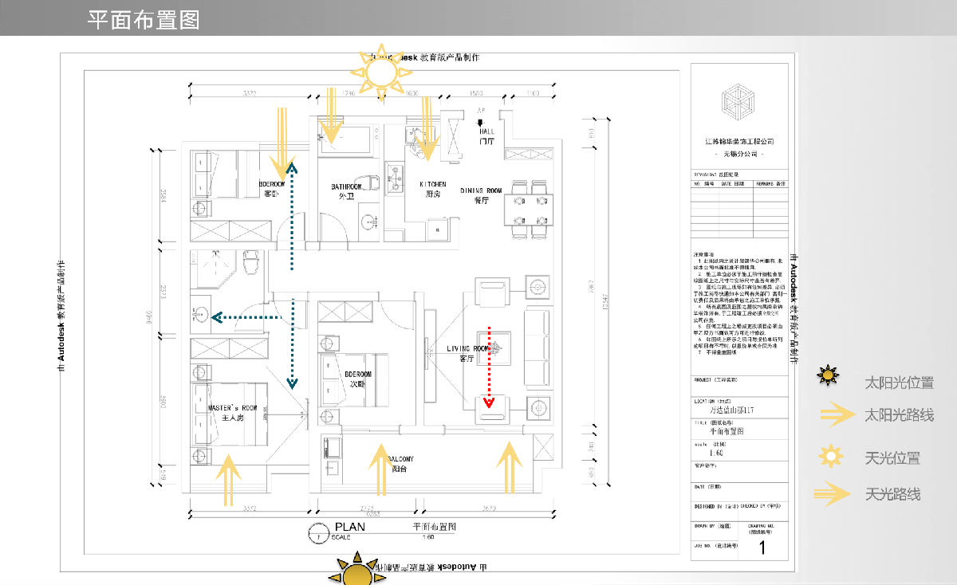Click the BATHROOM 外卫 label
Image resolution: width=957 pixels, height=585 pixels.
347,191
